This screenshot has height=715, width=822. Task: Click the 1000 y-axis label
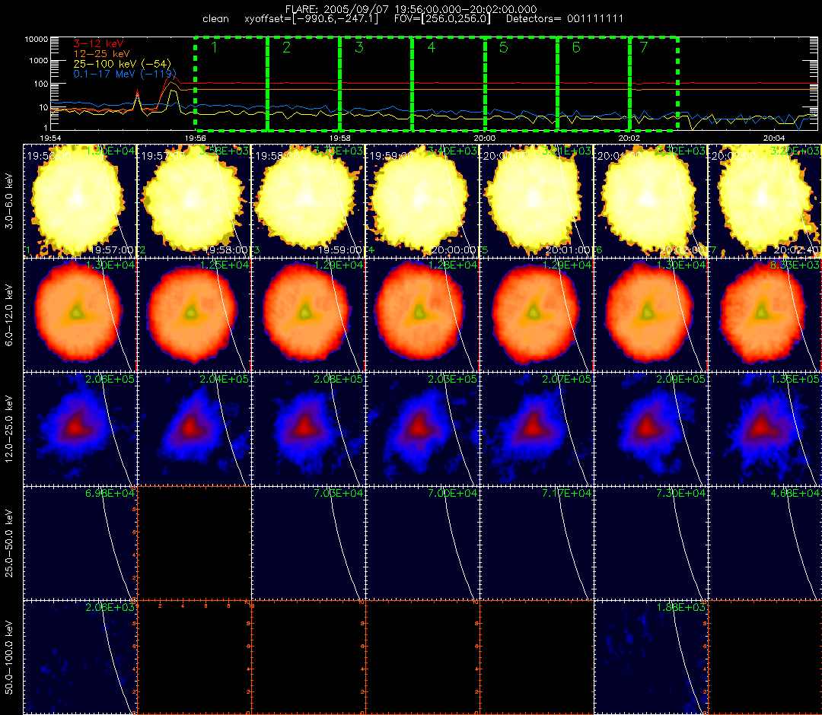(38, 61)
